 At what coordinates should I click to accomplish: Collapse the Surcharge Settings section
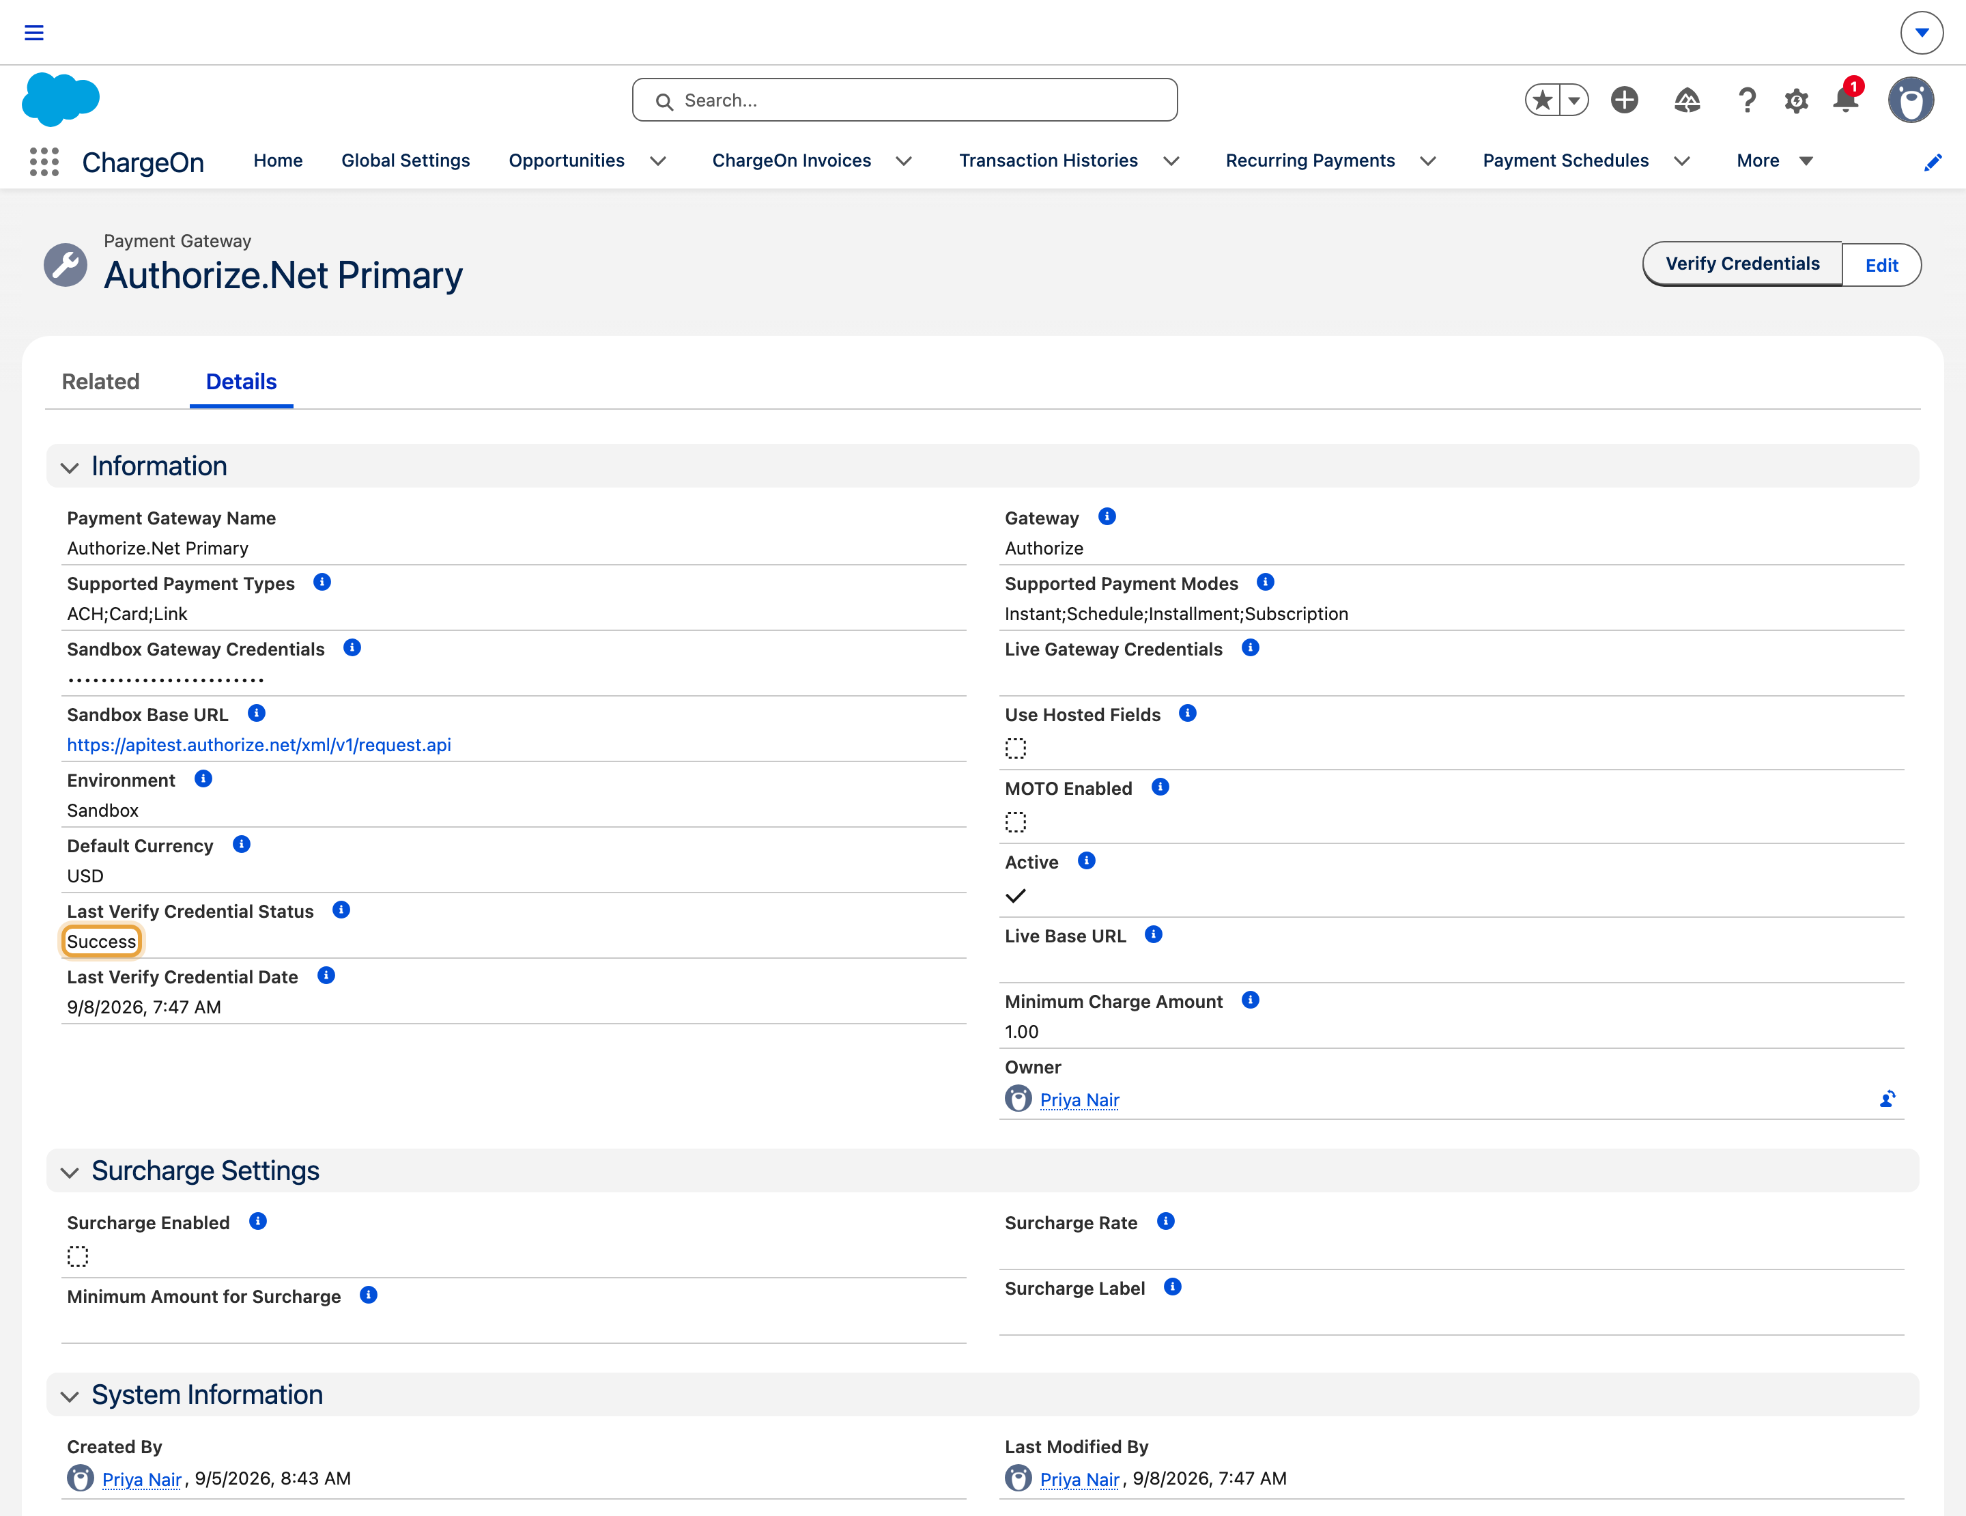click(70, 1172)
